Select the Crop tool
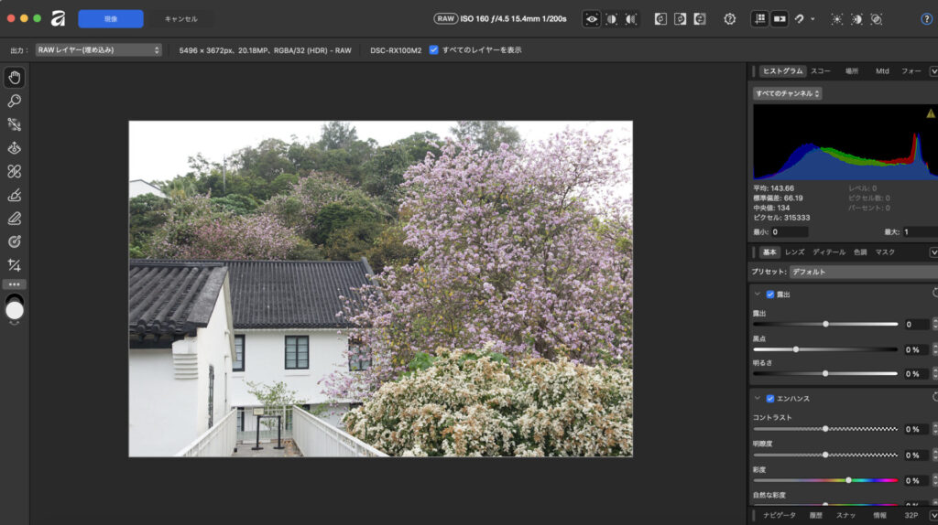Image resolution: width=938 pixels, height=525 pixels. tap(15, 265)
